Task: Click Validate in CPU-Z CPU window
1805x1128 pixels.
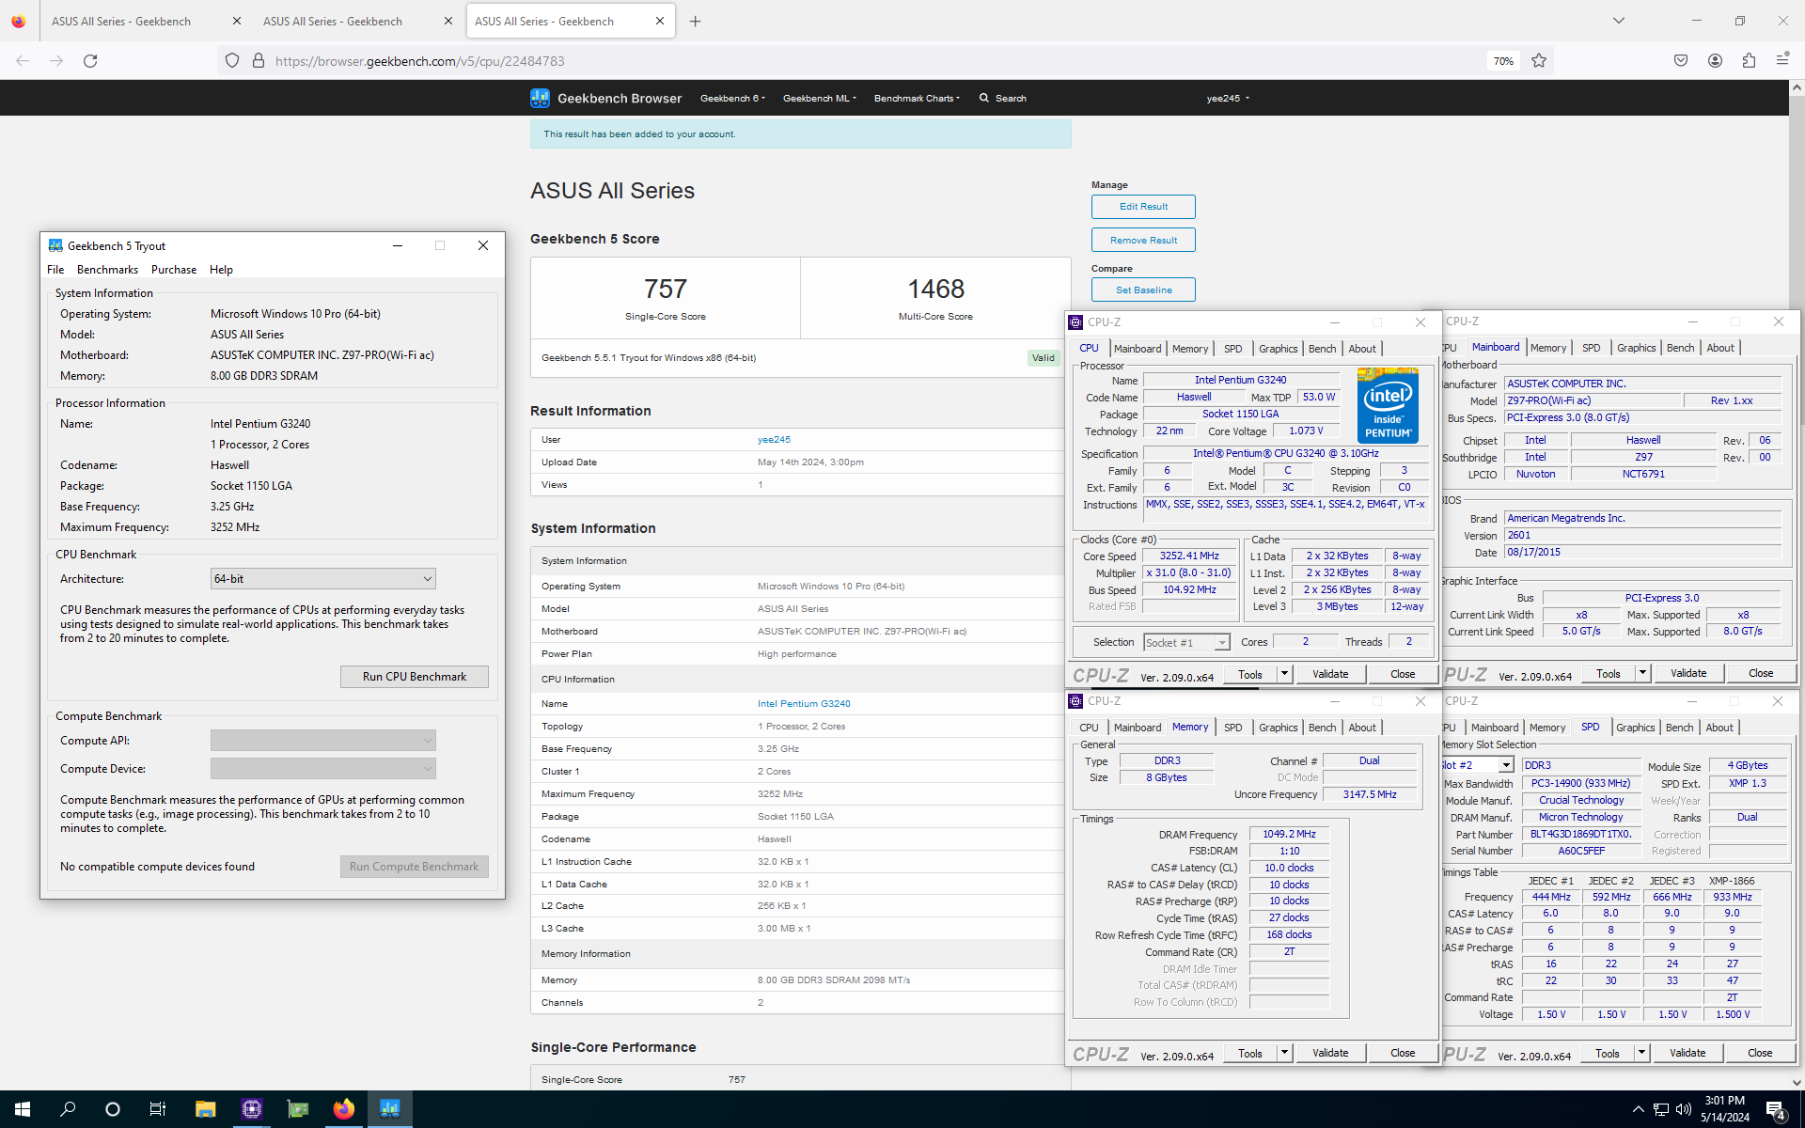Action: point(1330,673)
